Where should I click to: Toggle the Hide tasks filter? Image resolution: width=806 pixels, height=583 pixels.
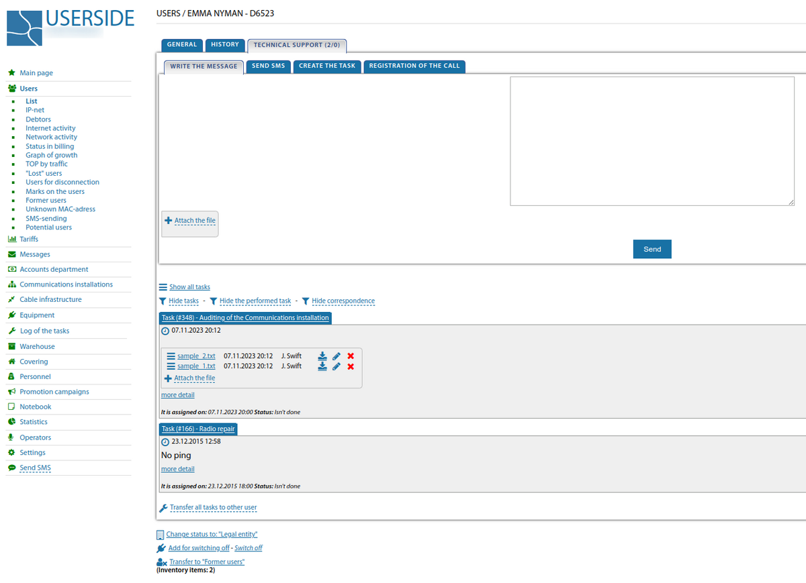183,301
